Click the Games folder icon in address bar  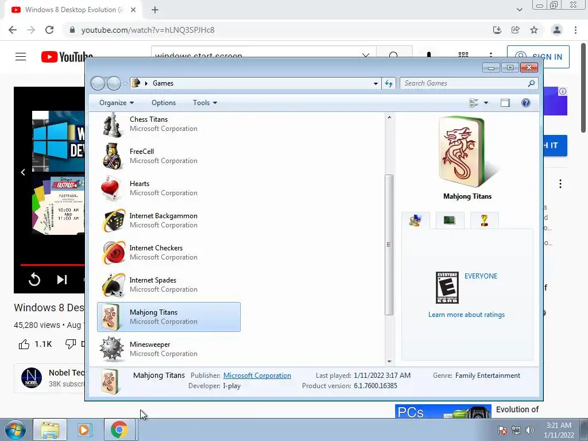coord(136,83)
